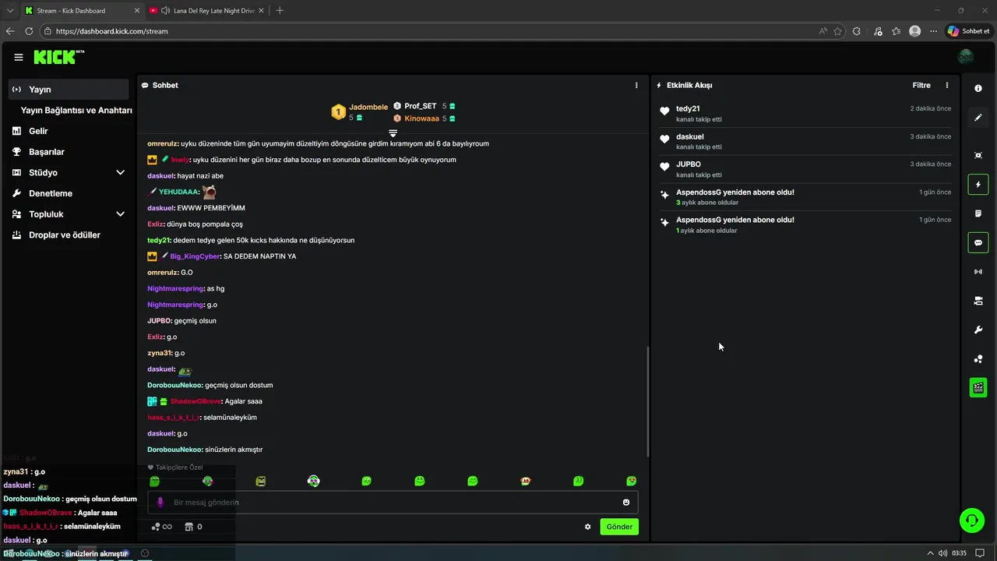
Task: Click the KICK logo
Action: pyautogui.click(x=58, y=57)
